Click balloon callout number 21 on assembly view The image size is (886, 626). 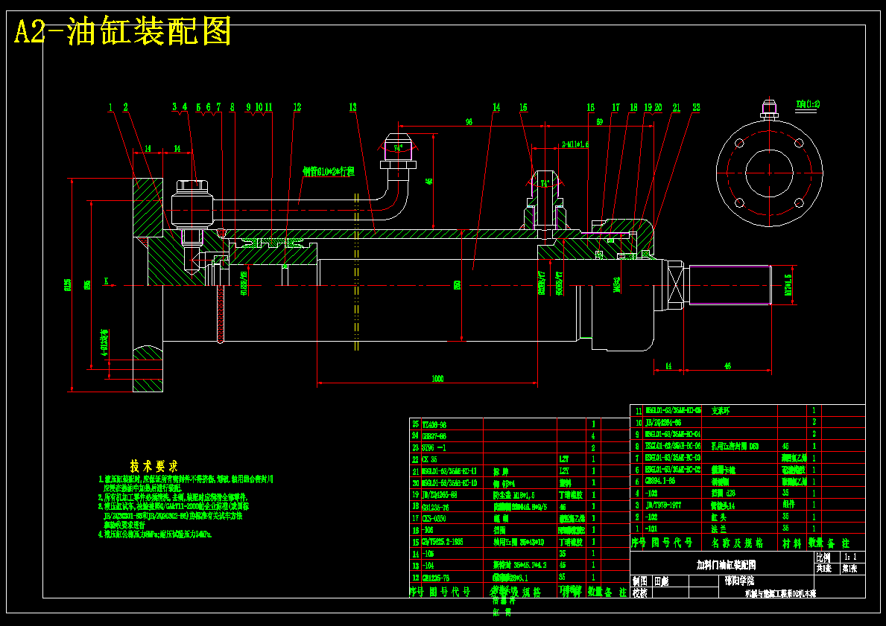point(676,106)
